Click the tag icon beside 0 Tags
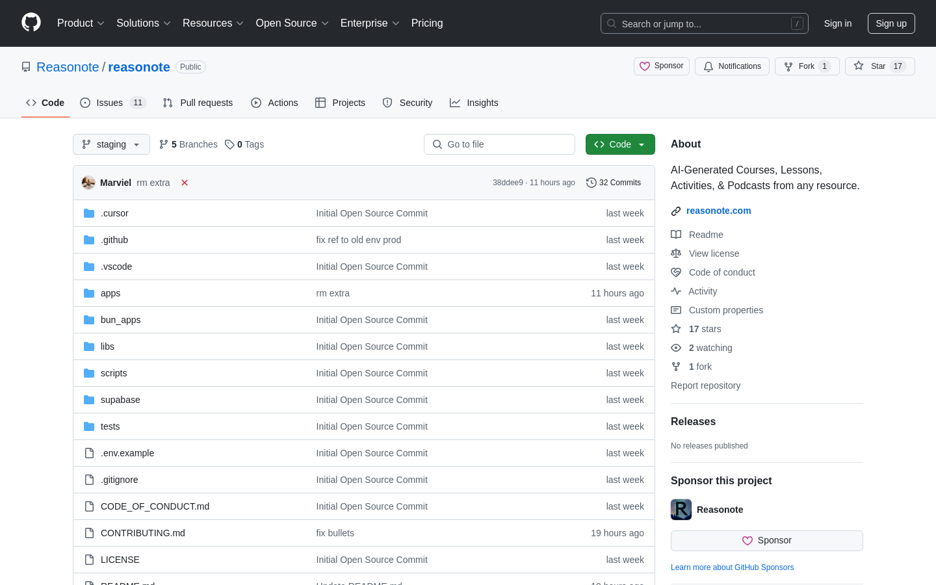Screen dimensions: 936x585 (x=229, y=144)
